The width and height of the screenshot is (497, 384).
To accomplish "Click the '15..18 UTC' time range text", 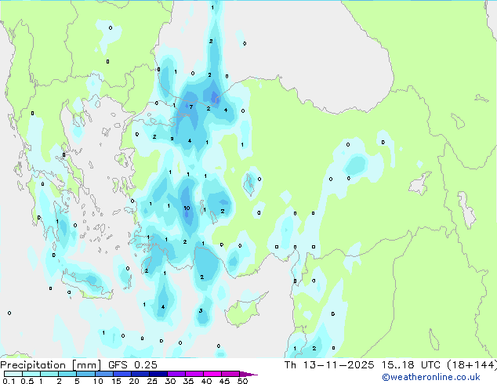I will (411, 365).
